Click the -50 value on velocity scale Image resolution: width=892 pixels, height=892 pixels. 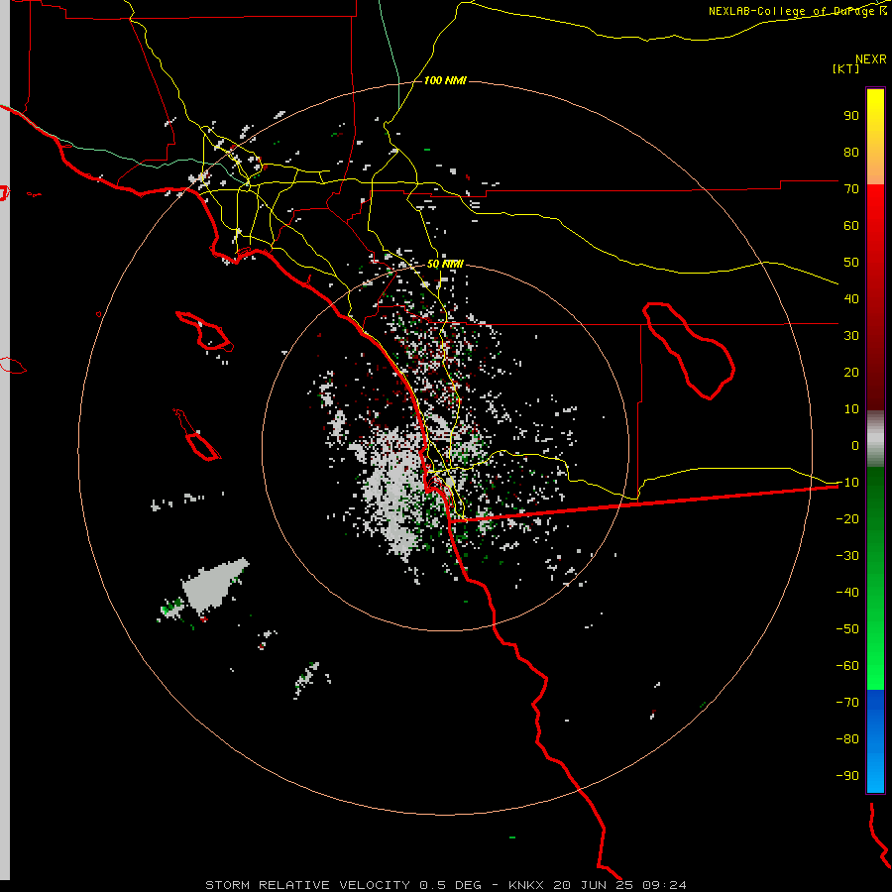pyautogui.click(x=847, y=629)
